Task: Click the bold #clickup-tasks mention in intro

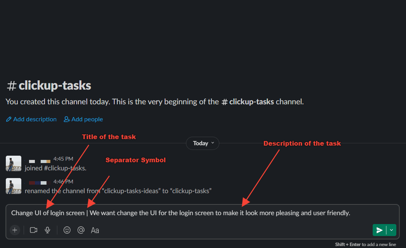Action: 248,102
